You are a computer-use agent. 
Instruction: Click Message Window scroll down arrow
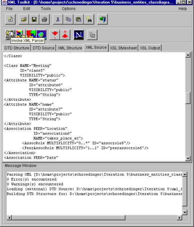185,213
